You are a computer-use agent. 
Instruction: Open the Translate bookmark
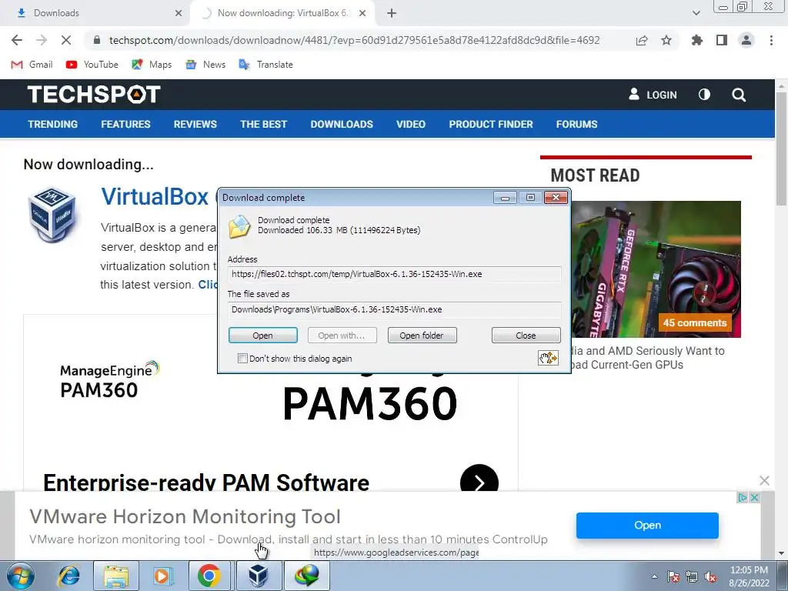coord(265,65)
